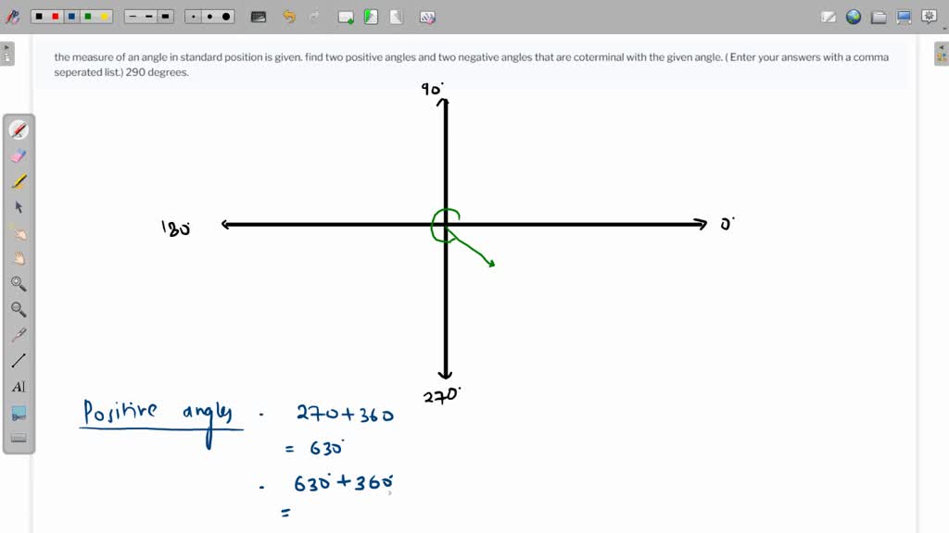Select the eraser tool in the sidebar
This screenshot has width=949, height=533.
click(17, 155)
